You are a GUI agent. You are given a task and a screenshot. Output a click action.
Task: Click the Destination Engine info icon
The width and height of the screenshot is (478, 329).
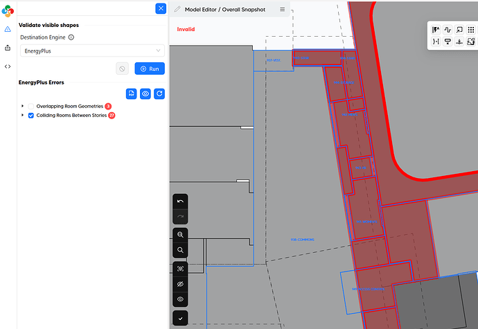tap(71, 37)
